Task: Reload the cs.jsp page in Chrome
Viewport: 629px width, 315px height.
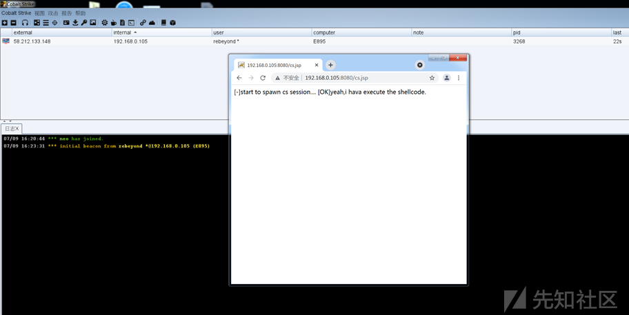Action: [x=263, y=78]
